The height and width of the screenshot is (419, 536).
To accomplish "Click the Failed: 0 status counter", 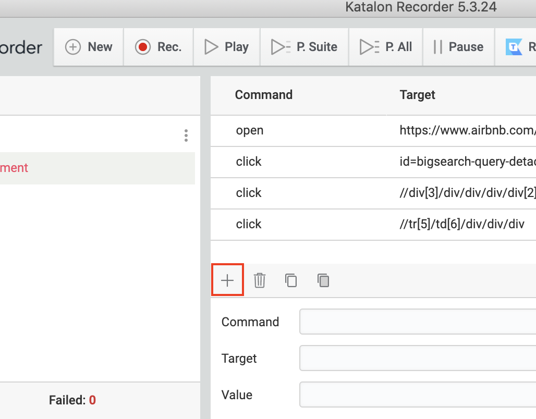I will 72,400.
